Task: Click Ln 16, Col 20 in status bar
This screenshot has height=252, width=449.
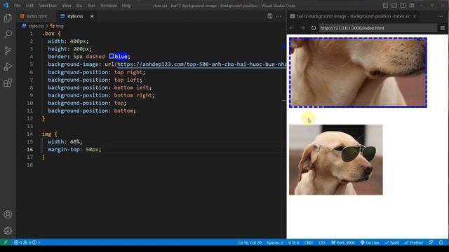Action: 250,243
